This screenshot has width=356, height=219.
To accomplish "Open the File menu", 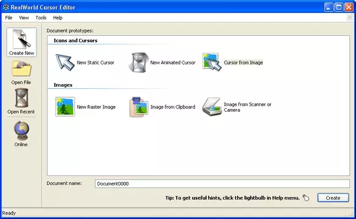I will click(9, 18).
